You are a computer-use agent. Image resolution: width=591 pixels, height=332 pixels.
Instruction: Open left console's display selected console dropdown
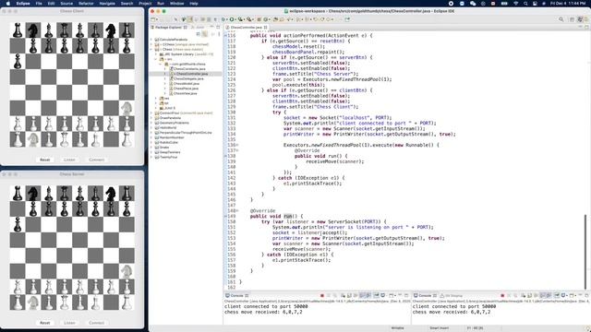coord(386,295)
